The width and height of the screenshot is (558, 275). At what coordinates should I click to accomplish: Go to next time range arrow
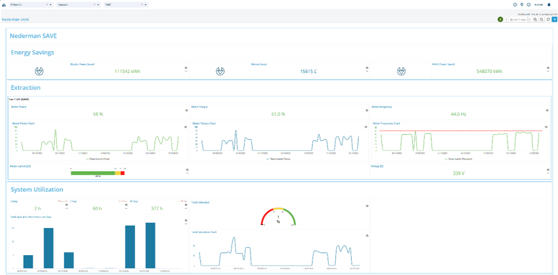(529, 19)
